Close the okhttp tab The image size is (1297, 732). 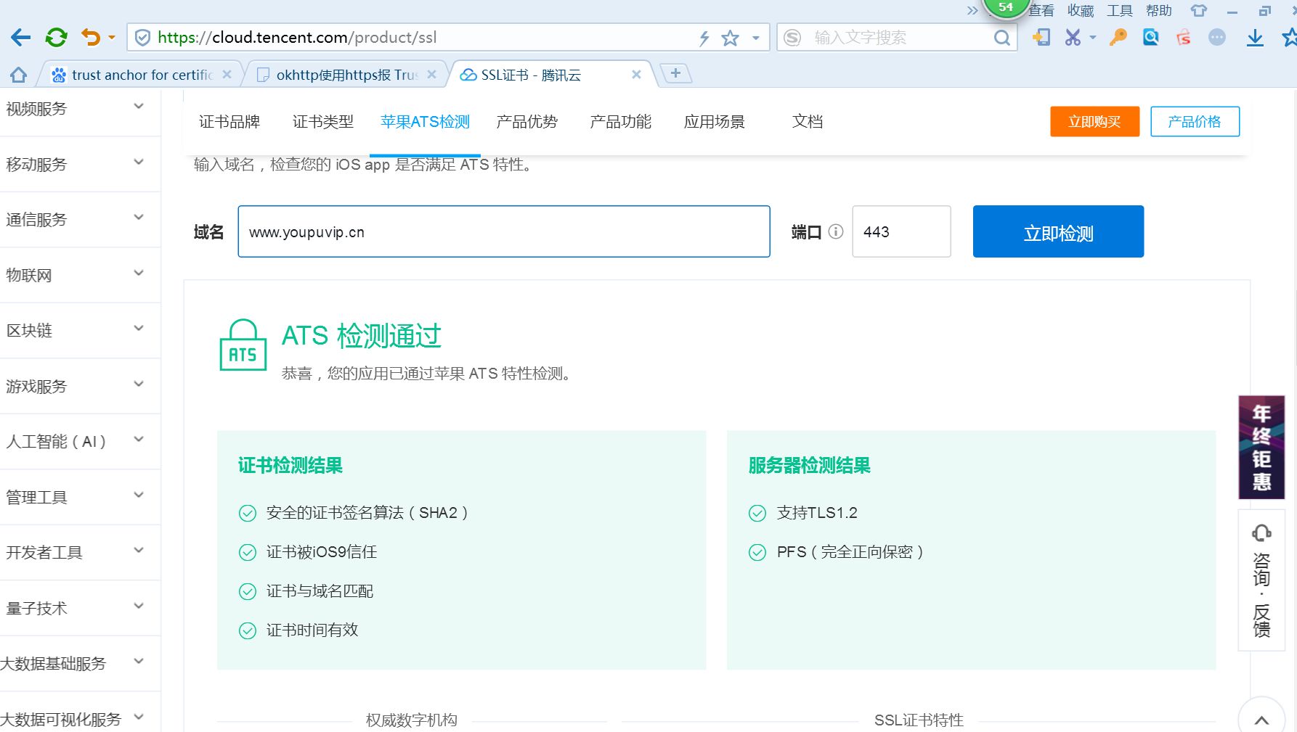[431, 75]
